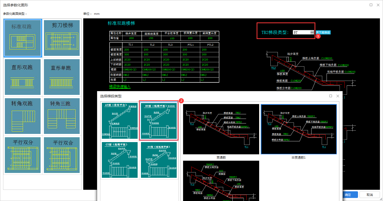
Task: Choose BT型（低端平板）stair segment type
Action: click(159, 121)
